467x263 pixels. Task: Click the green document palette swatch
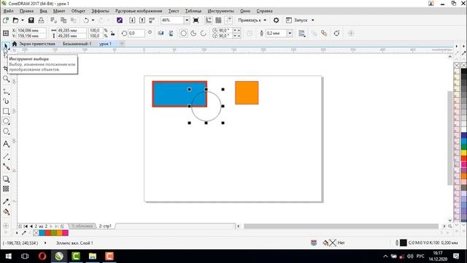point(53,232)
